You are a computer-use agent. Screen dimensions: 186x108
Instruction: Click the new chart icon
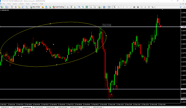pos(2,7)
